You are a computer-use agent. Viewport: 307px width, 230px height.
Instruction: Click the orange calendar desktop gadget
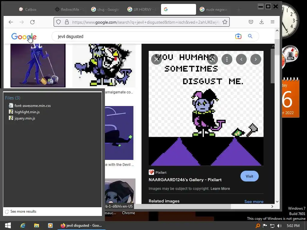(291, 97)
